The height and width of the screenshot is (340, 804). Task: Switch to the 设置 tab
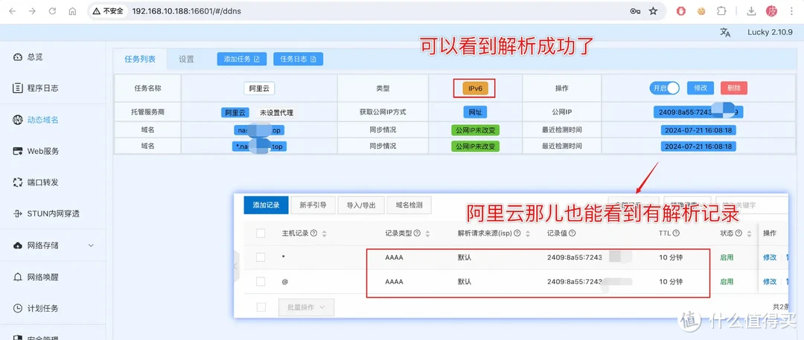pos(186,60)
